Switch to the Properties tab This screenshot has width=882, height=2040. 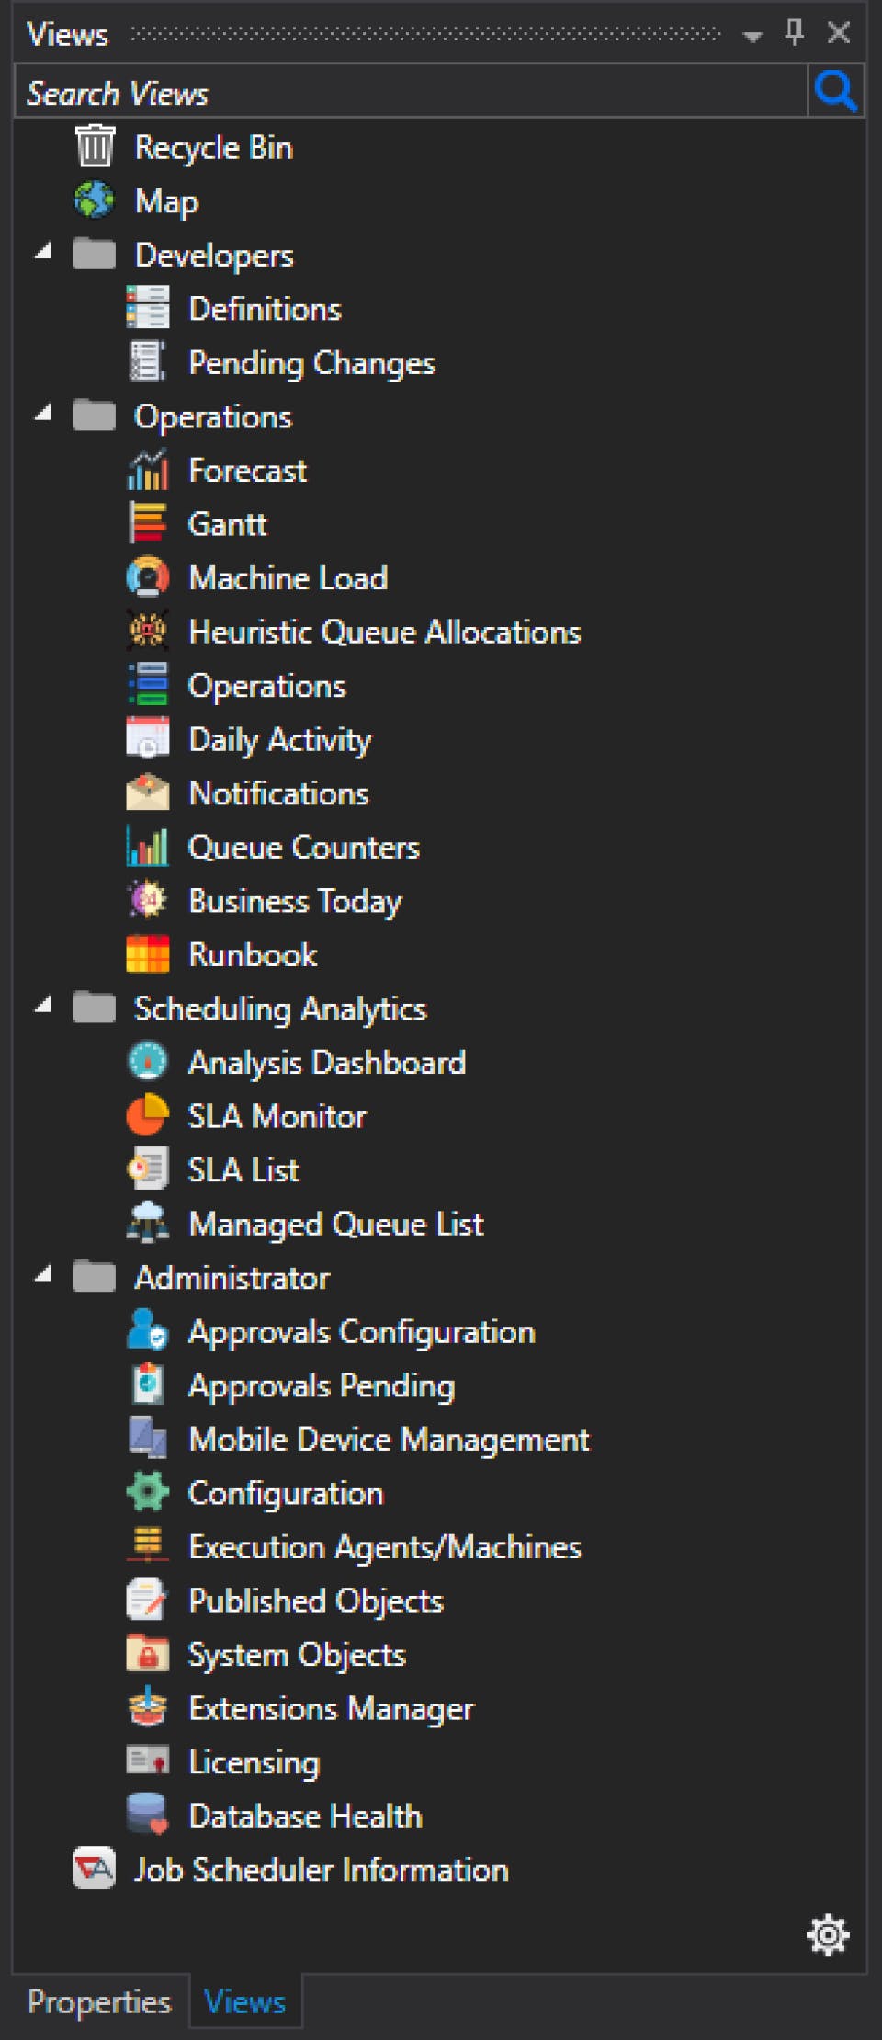pos(99,2002)
